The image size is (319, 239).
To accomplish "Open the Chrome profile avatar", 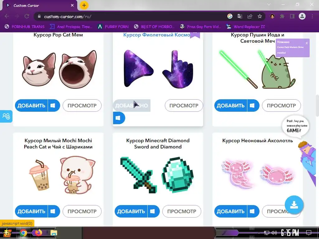I will pos(302,16).
